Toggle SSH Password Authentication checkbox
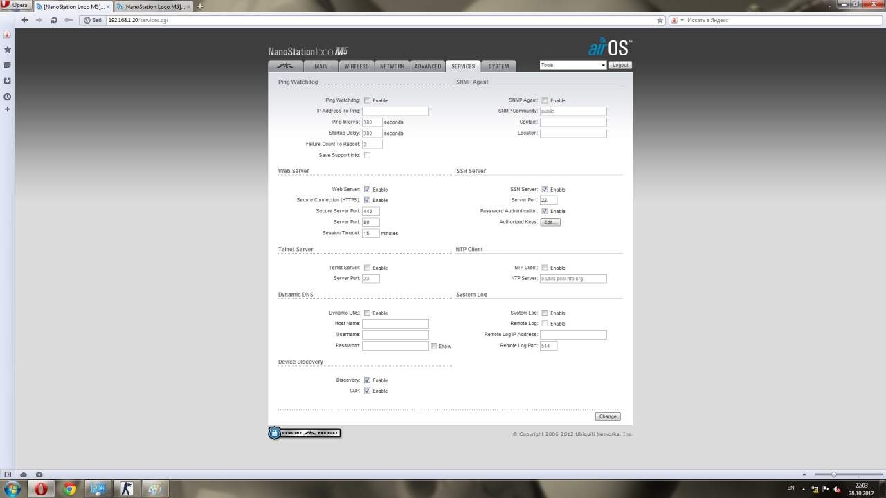The height and width of the screenshot is (498, 886). [545, 211]
